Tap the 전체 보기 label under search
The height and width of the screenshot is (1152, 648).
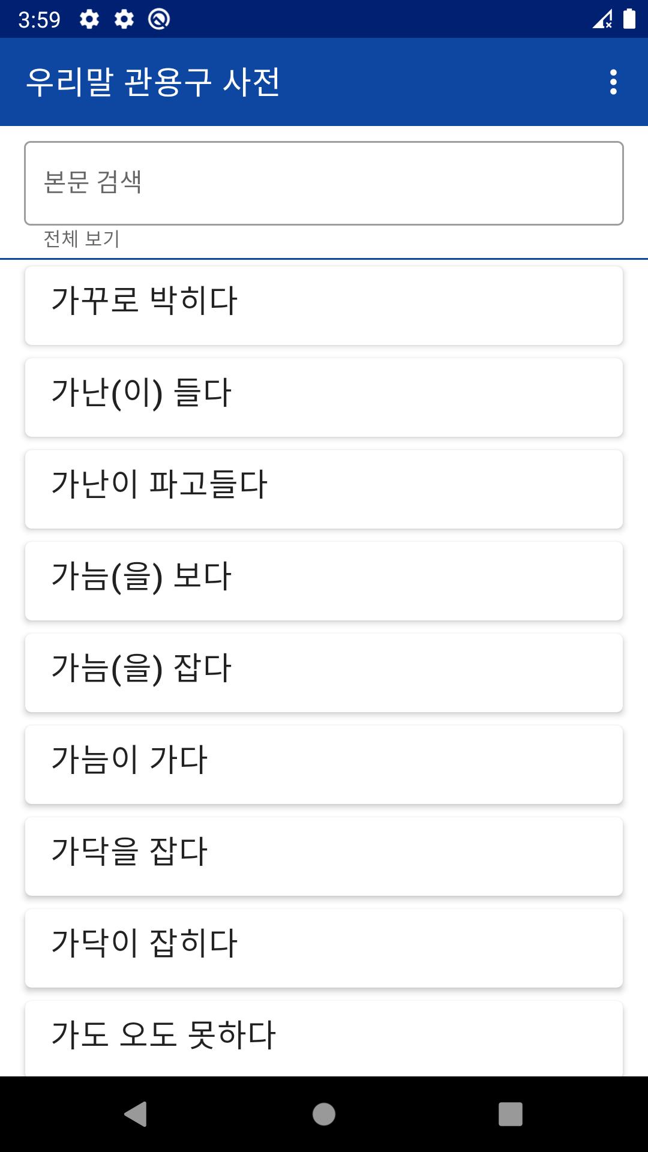[x=82, y=239]
